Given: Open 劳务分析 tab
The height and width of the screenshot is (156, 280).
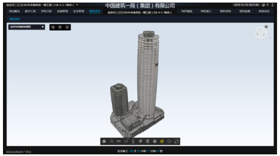Looking at the screenshot, I should pos(46,11).
